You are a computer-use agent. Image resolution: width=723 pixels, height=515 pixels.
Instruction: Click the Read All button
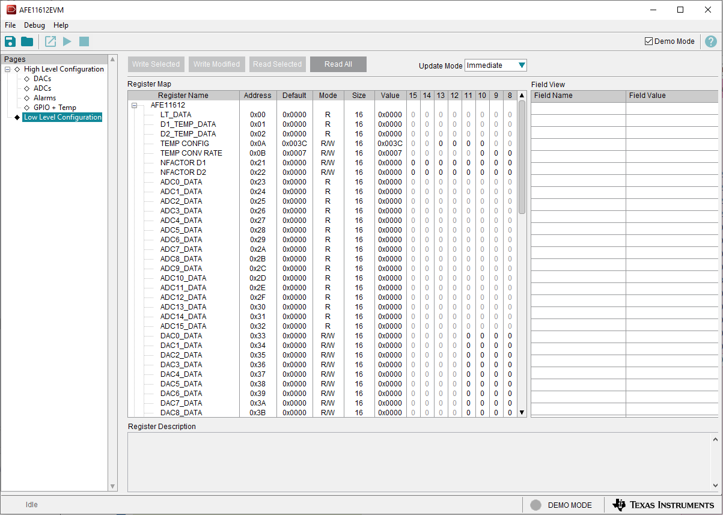point(338,64)
